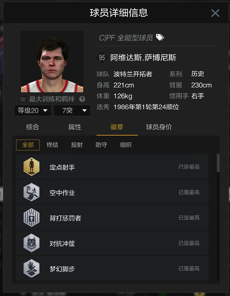The image size is (230, 296).
Task: Close the 球员详细信息 dialog
Action: pyautogui.click(x=215, y=13)
